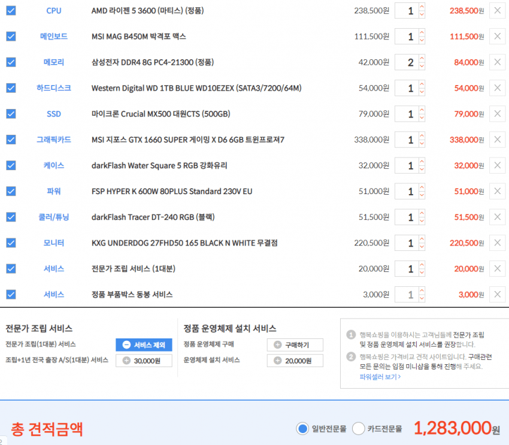
Task: Click the 1,283,000원 total amount
Action: pyautogui.click(x=457, y=428)
